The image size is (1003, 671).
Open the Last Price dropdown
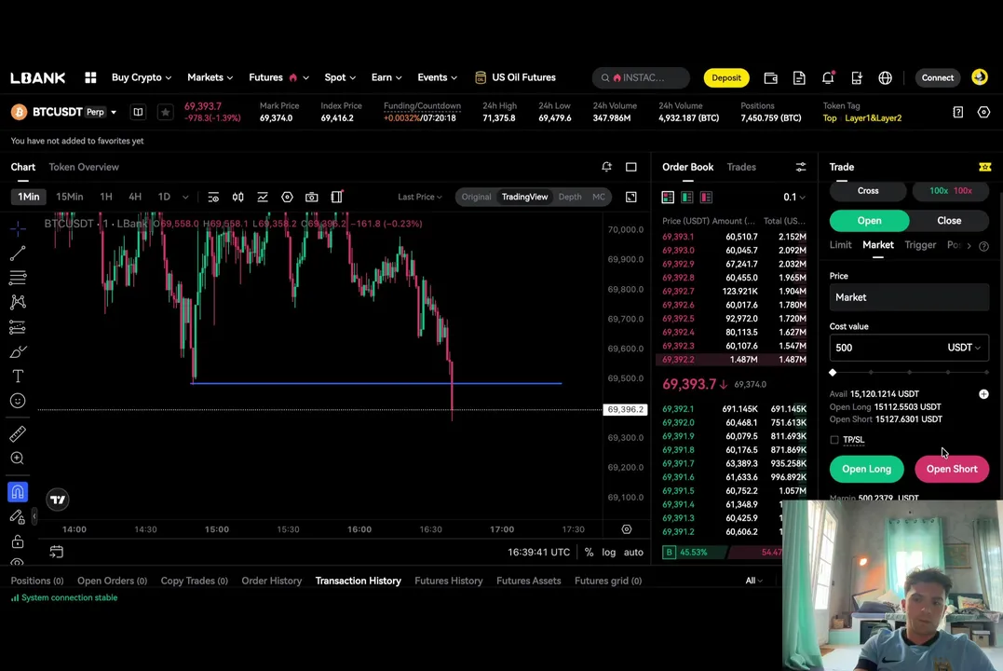point(420,197)
